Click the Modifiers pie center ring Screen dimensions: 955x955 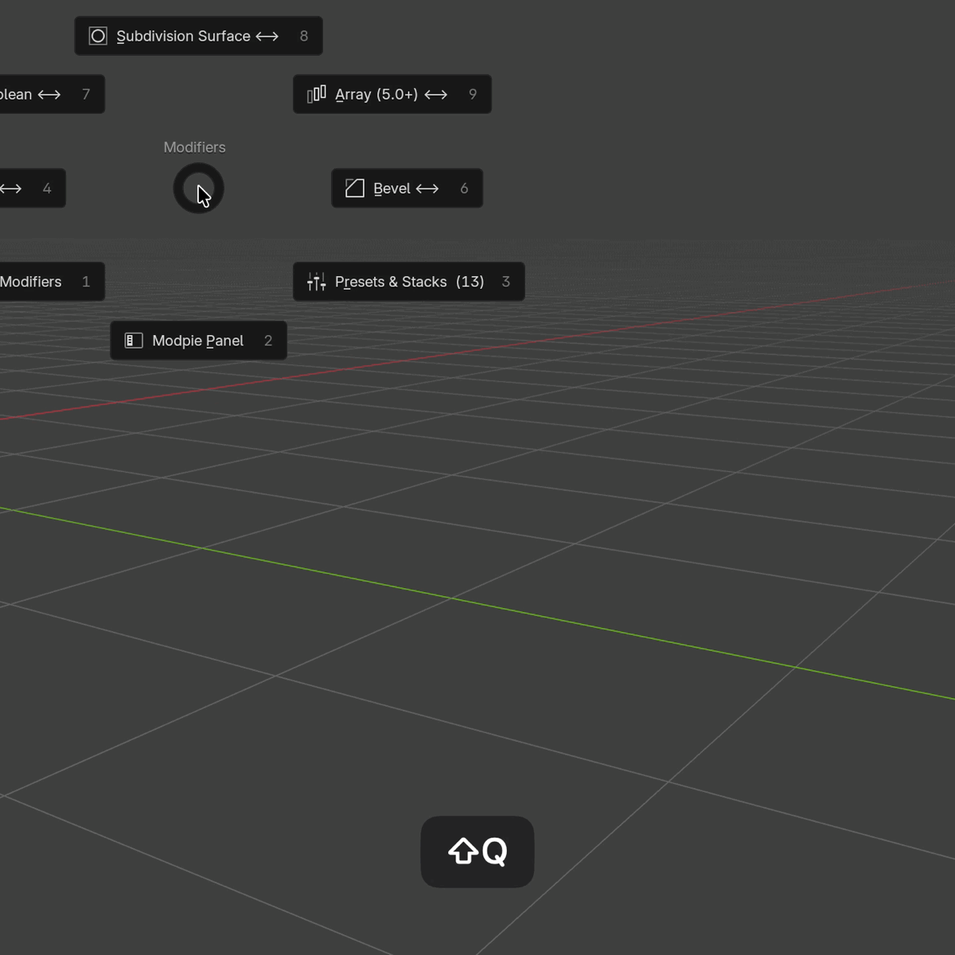[198, 189]
